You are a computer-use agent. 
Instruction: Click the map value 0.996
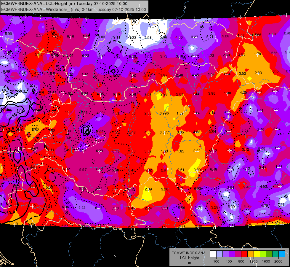coord(164,113)
